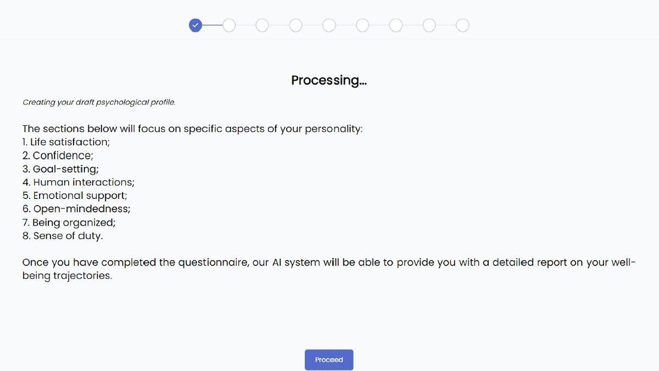Select the ninth, last progress step circle

click(x=462, y=25)
